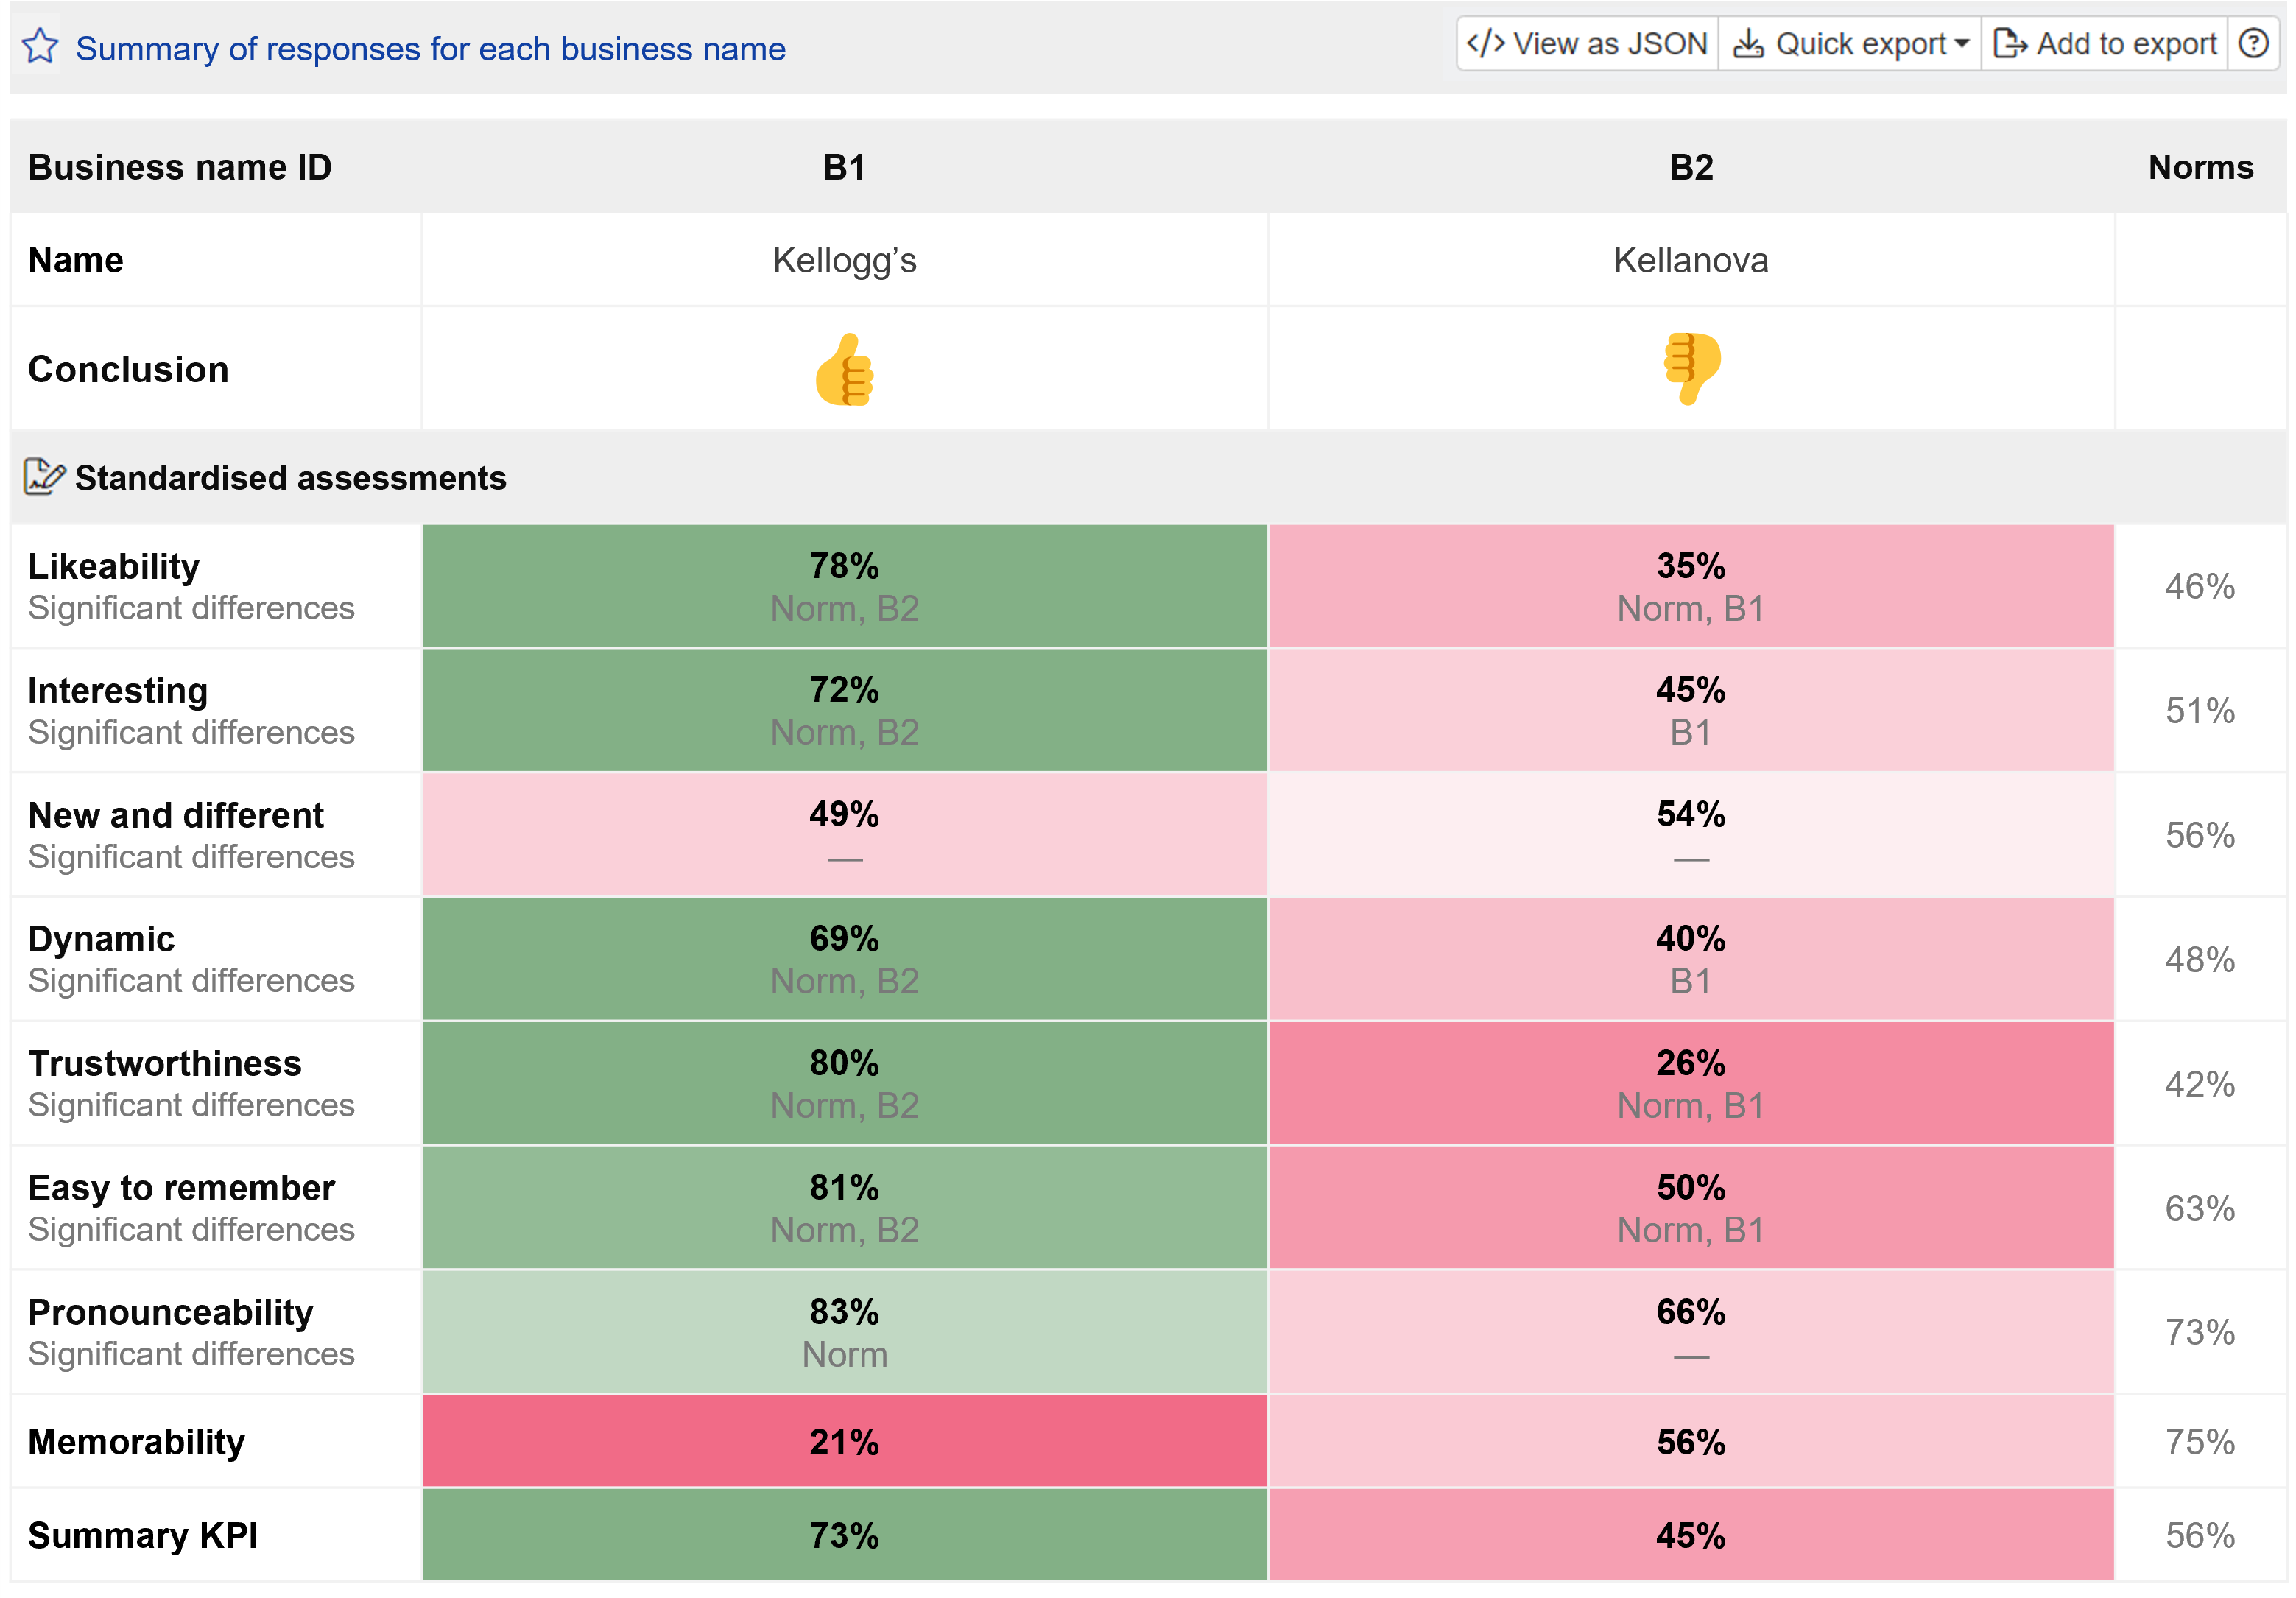Select Easy to remember 81% cell
This screenshot has width=2296, height=1598.
(845, 1208)
